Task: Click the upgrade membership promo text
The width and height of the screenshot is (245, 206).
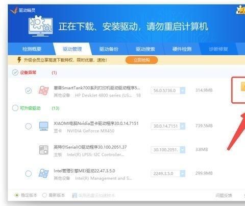Action: coord(65,60)
